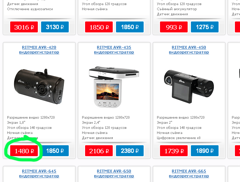Click the AVR-435 flip-screen camera image
Viewport: 240px width, 182px height.
[114, 87]
